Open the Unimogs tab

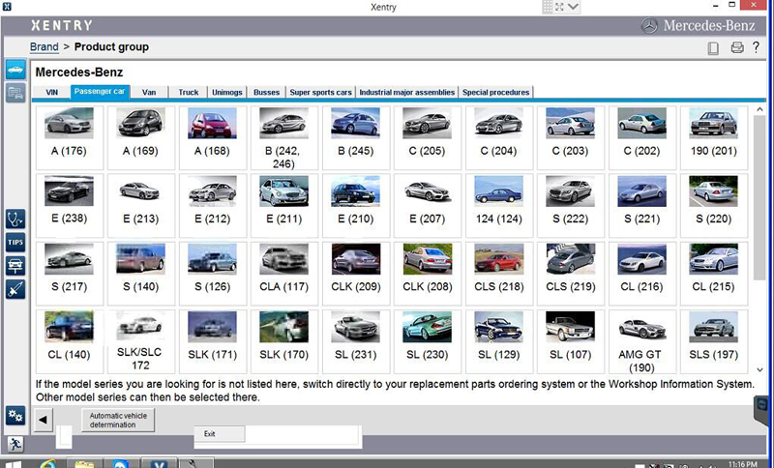[227, 92]
